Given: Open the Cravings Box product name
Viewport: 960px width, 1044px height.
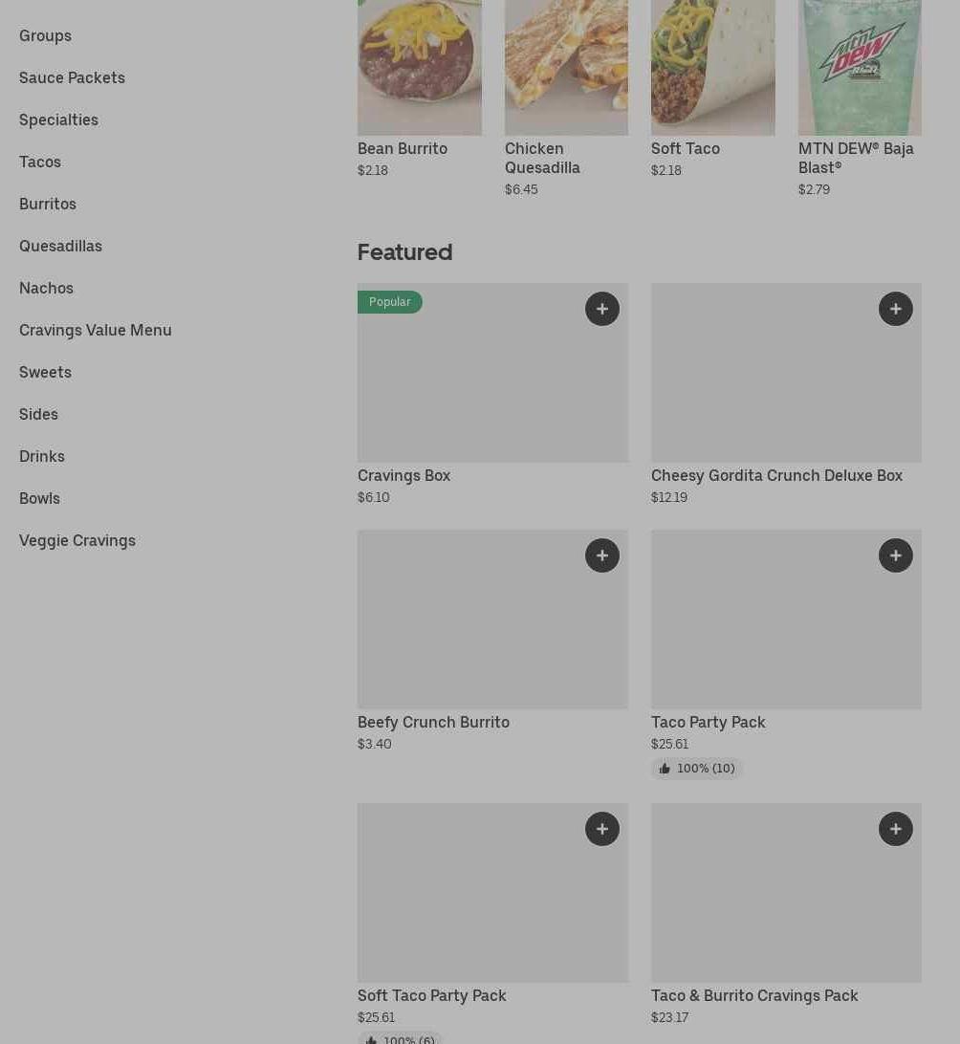Looking at the screenshot, I should pos(404,475).
